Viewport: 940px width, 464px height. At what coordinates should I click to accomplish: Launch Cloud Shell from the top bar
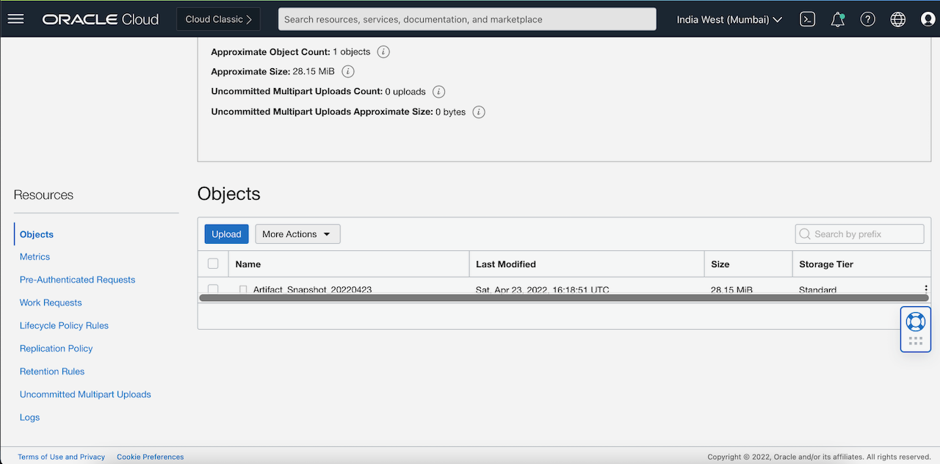click(x=807, y=19)
